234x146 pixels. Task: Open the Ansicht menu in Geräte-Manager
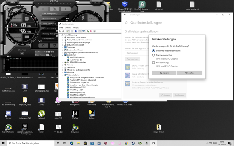(x=75, y=28)
